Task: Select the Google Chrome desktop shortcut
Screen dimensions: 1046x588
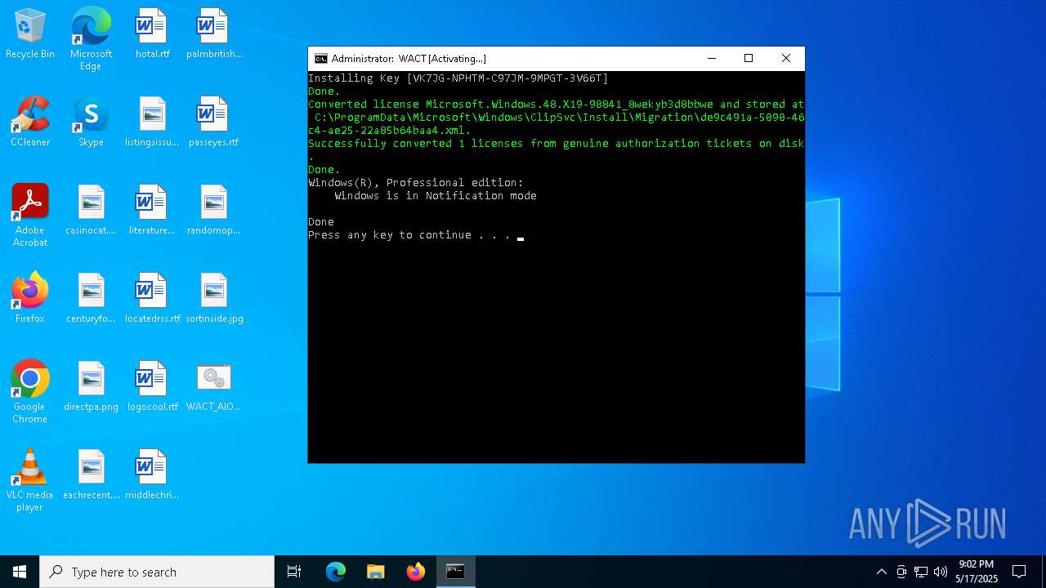Action: pyautogui.click(x=30, y=392)
